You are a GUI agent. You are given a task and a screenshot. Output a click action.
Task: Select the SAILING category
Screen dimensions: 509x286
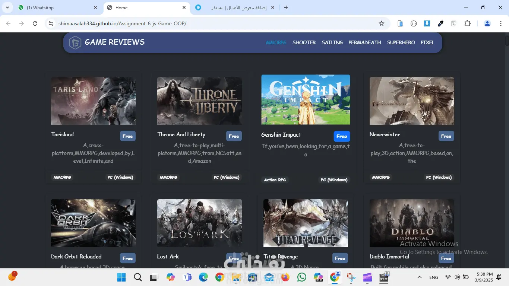tap(332, 42)
